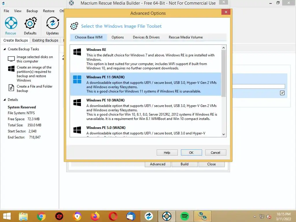Select Windows RE list entry title
Screen dimensions: 296x222
(96, 50)
